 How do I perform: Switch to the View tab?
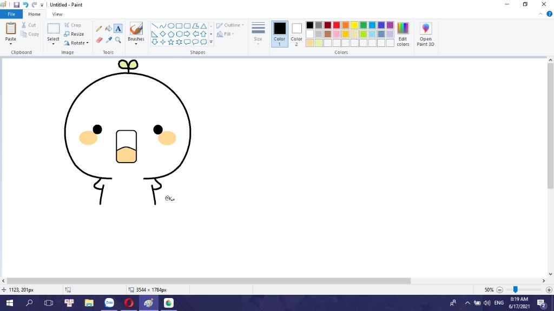(57, 14)
